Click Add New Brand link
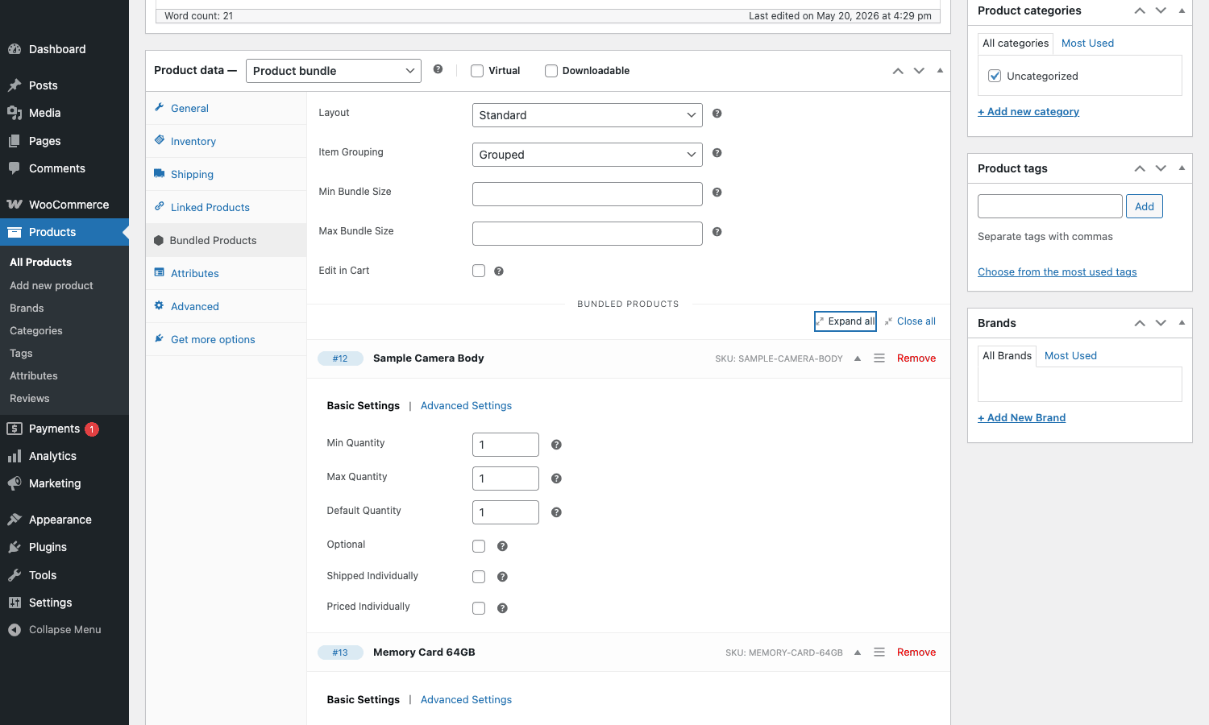The image size is (1209, 725). 1022,418
